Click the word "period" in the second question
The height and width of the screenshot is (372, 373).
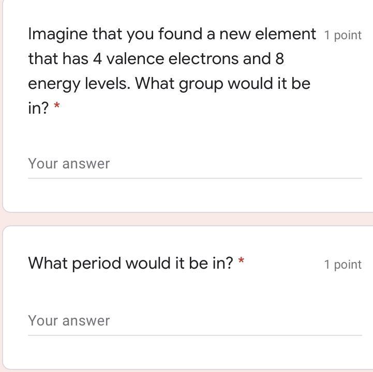pyautogui.click(x=97, y=264)
